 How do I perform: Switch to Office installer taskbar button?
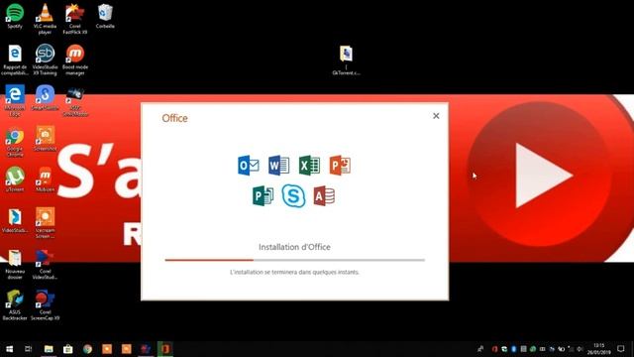pos(165,349)
